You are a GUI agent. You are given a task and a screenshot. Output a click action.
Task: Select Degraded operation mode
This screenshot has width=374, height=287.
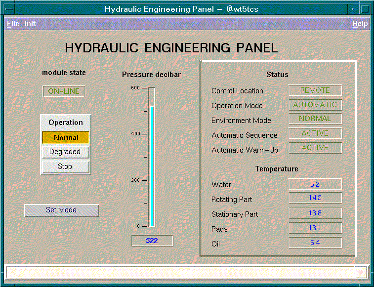(65, 152)
